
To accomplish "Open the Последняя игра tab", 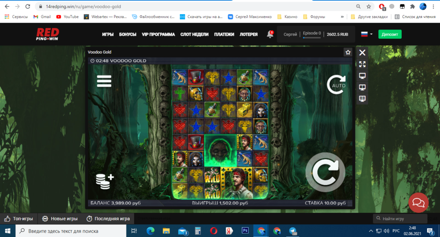I will click(x=108, y=218).
